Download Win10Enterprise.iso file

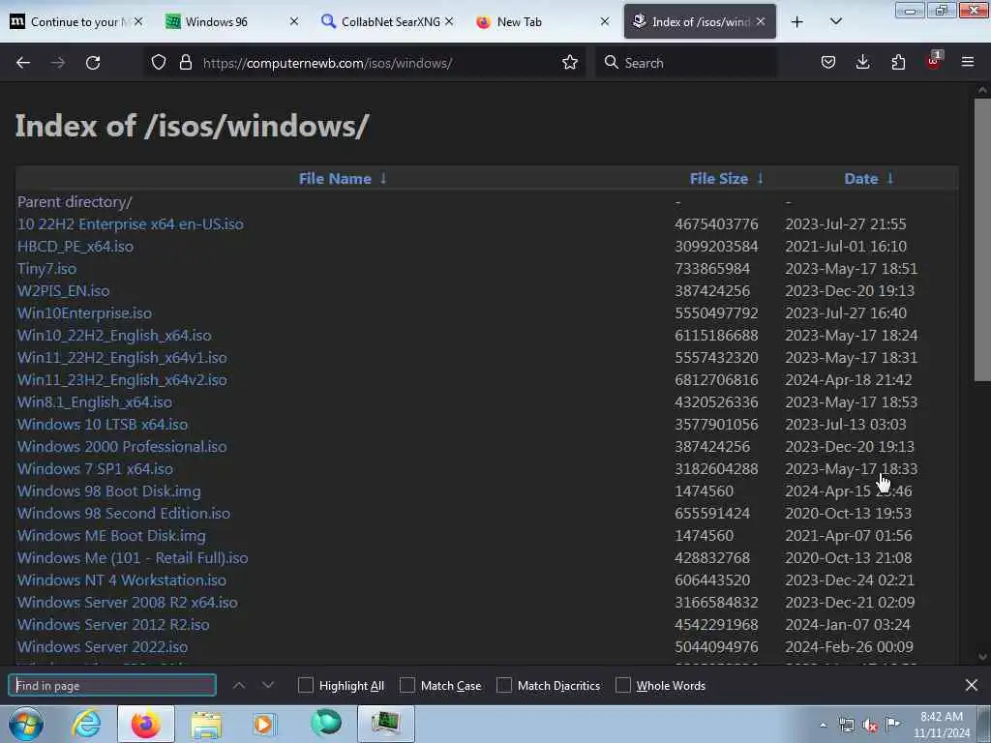click(x=85, y=313)
